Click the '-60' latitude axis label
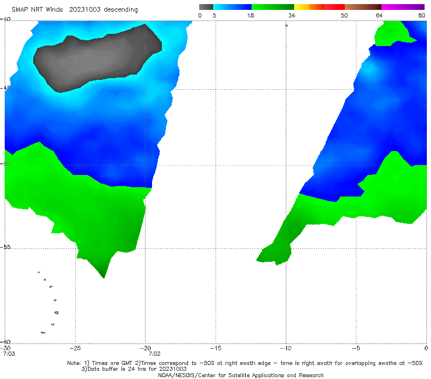431x379 pixels. pyautogui.click(x=5, y=342)
